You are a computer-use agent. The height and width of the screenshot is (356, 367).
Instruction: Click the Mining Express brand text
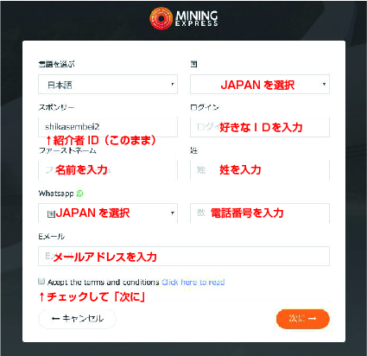pyautogui.click(x=197, y=18)
